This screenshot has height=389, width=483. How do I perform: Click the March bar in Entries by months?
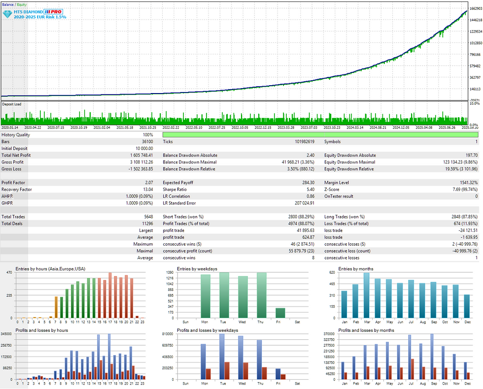(367, 295)
